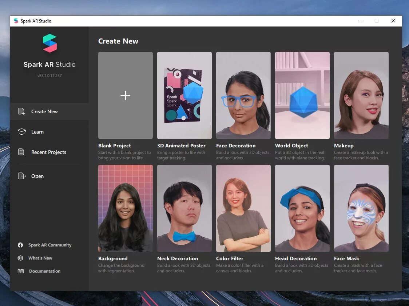Select the Head Decoration template thumbnail
The height and width of the screenshot is (306, 409).
click(302, 208)
